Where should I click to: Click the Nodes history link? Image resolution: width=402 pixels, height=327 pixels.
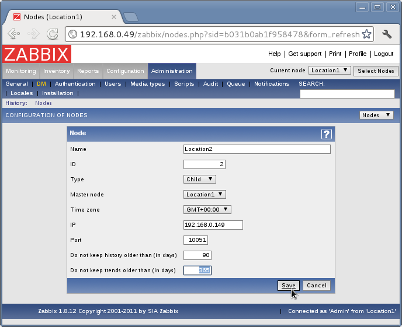(x=43, y=103)
